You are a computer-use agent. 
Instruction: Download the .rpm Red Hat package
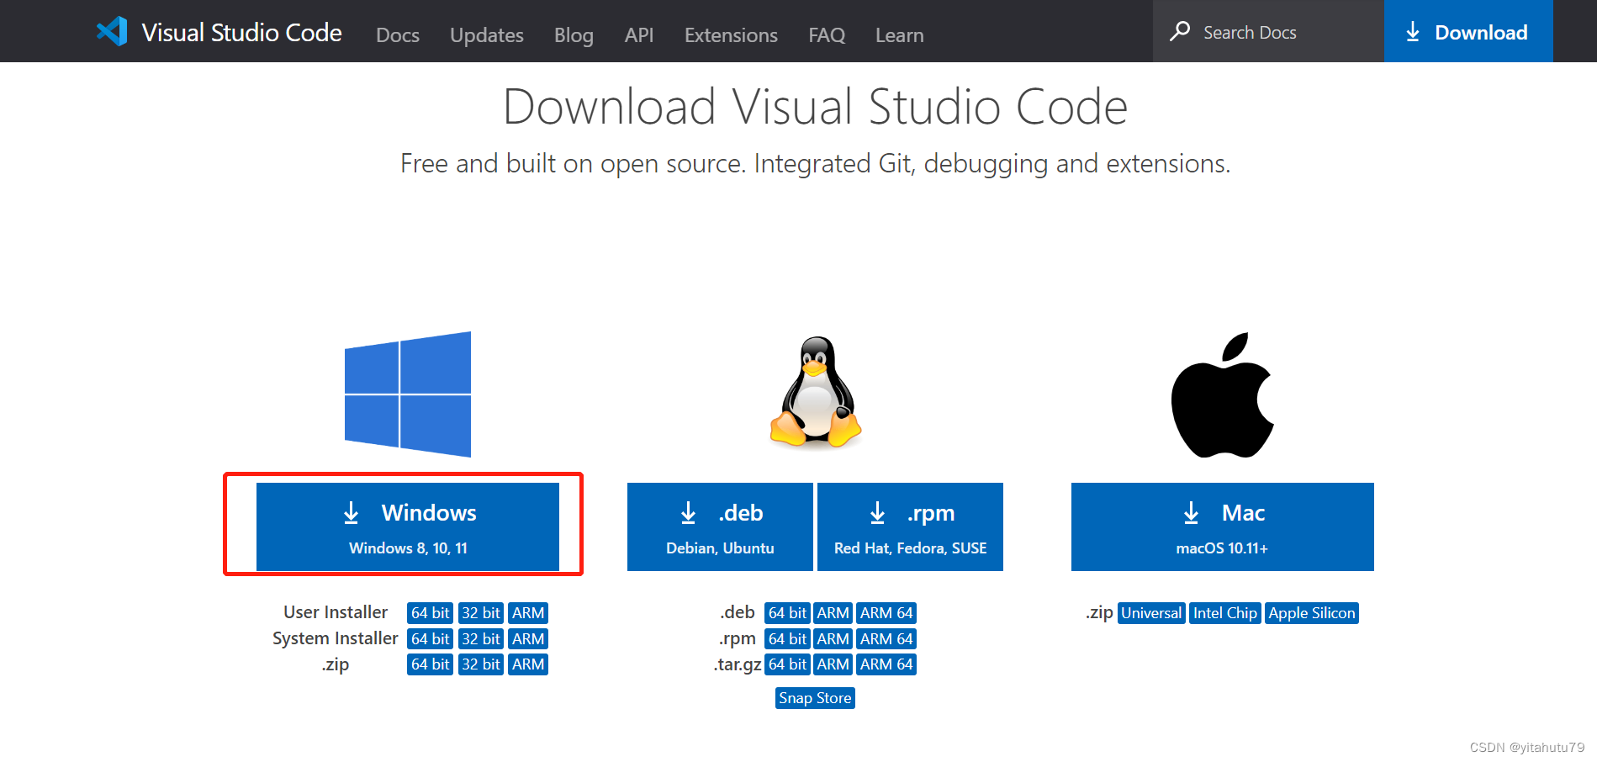[x=910, y=527]
